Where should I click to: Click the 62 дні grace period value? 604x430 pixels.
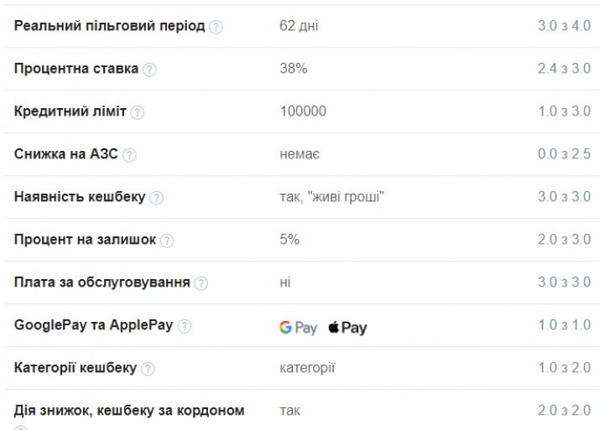point(299,26)
